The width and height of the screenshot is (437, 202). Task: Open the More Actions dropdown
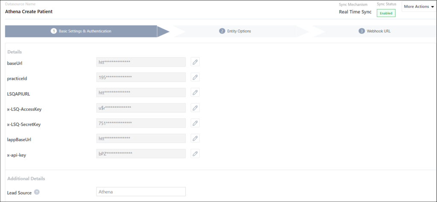tap(419, 7)
